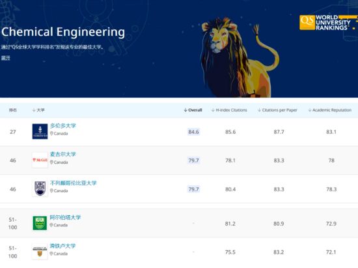Click the location pin under 不列颠哥伦比亚大学
The width and height of the screenshot is (358, 268).
coord(51,190)
